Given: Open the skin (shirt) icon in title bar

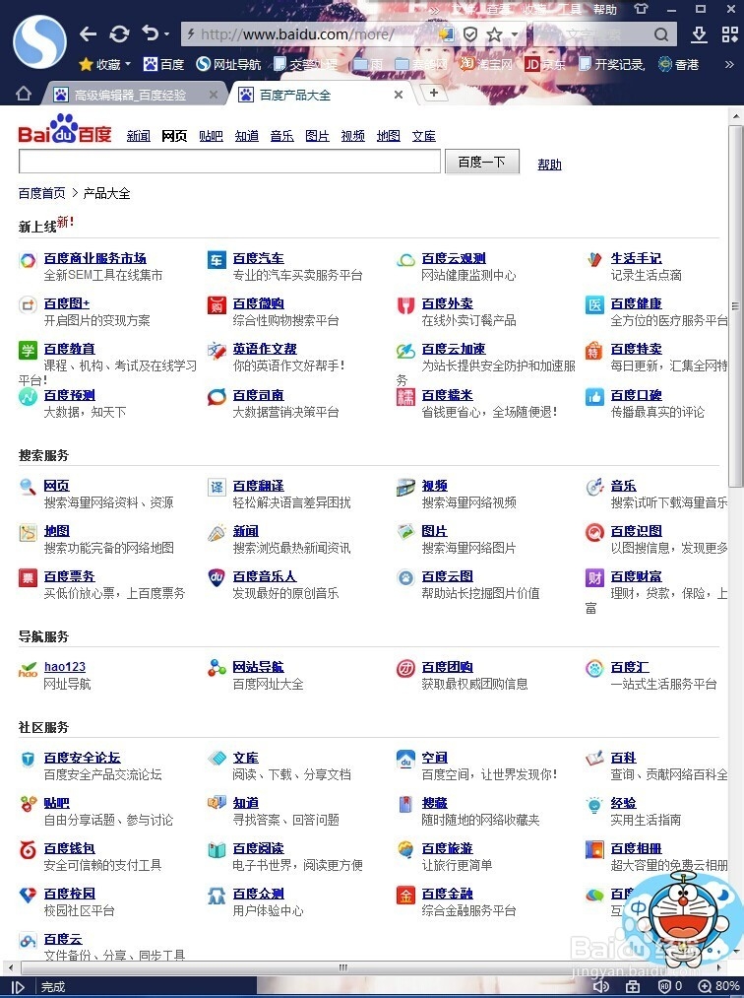Looking at the screenshot, I should coord(641,9).
